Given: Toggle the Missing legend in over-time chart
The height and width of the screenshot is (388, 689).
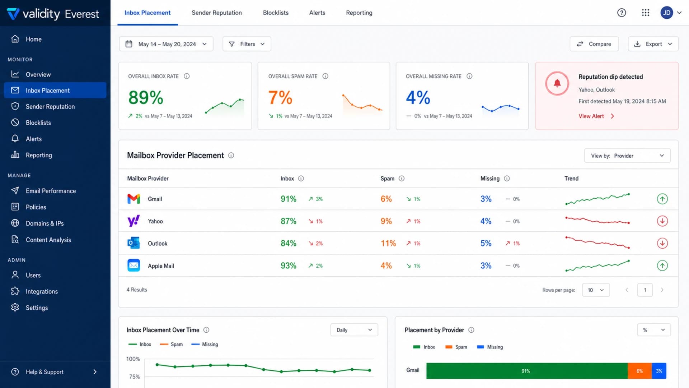Looking at the screenshot, I should pos(205,344).
